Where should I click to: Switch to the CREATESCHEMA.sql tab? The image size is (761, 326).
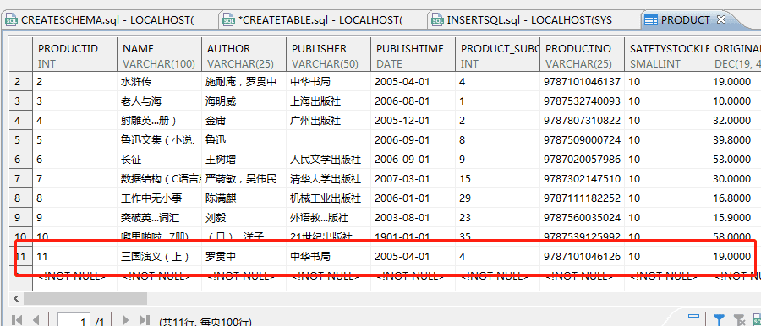pos(107,20)
